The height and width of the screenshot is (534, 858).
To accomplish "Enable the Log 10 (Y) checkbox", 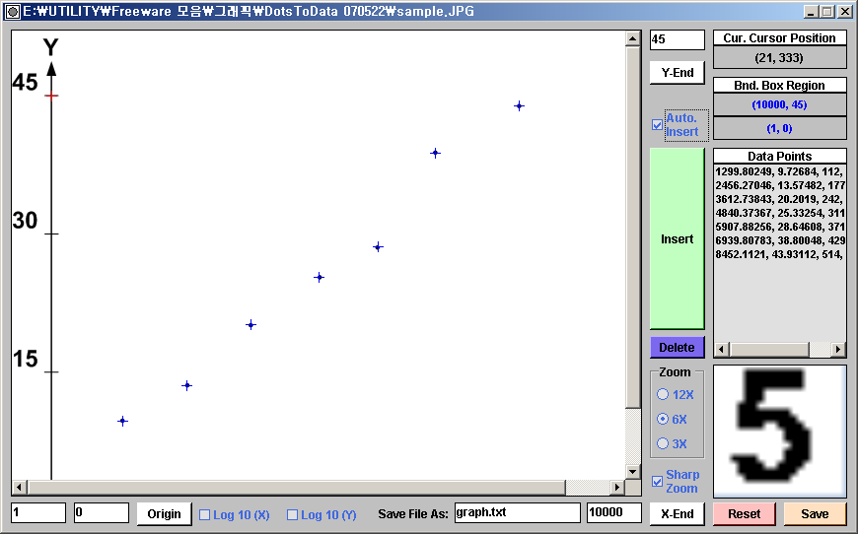I will [x=292, y=514].
